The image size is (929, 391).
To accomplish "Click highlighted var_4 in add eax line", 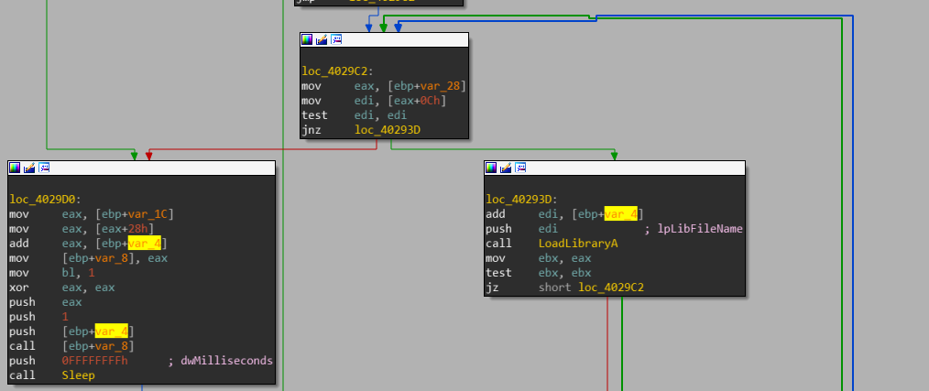I will click(145, 243).
